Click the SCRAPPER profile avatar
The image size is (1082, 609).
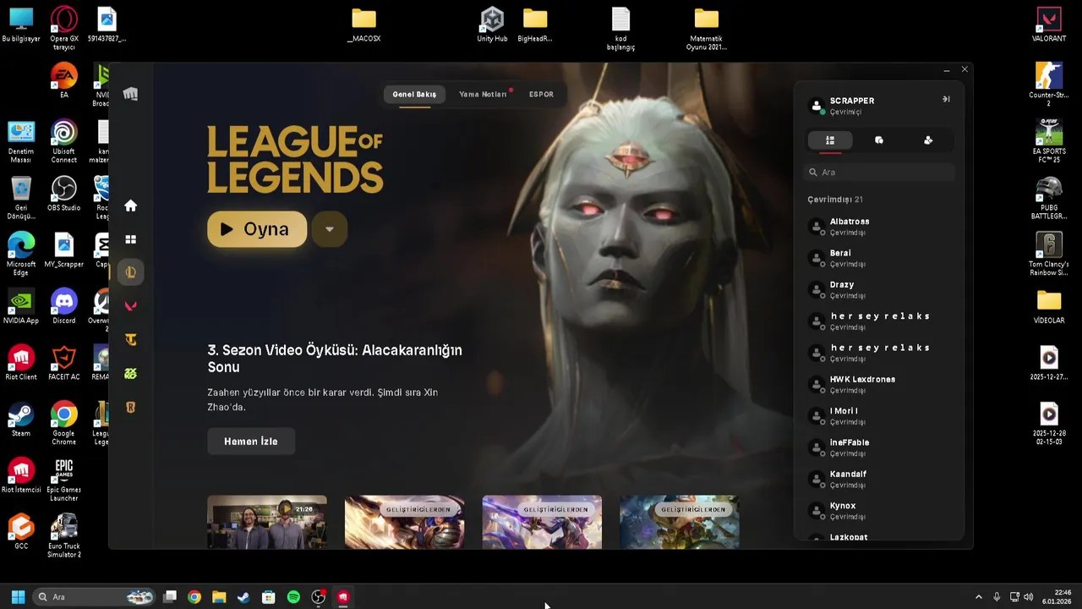pyautogui.click(x=817, y=106)
